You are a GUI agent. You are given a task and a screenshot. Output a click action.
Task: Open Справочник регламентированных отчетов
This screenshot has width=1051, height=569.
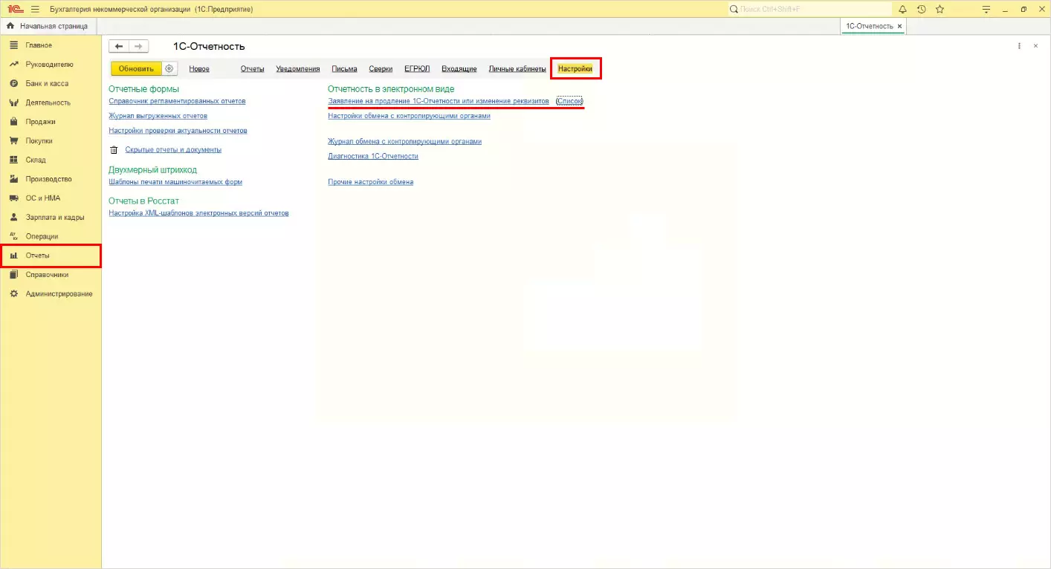[177, 101]
